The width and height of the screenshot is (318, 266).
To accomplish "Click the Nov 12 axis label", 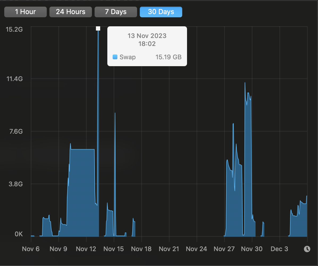I will click(x=86, y=249).
